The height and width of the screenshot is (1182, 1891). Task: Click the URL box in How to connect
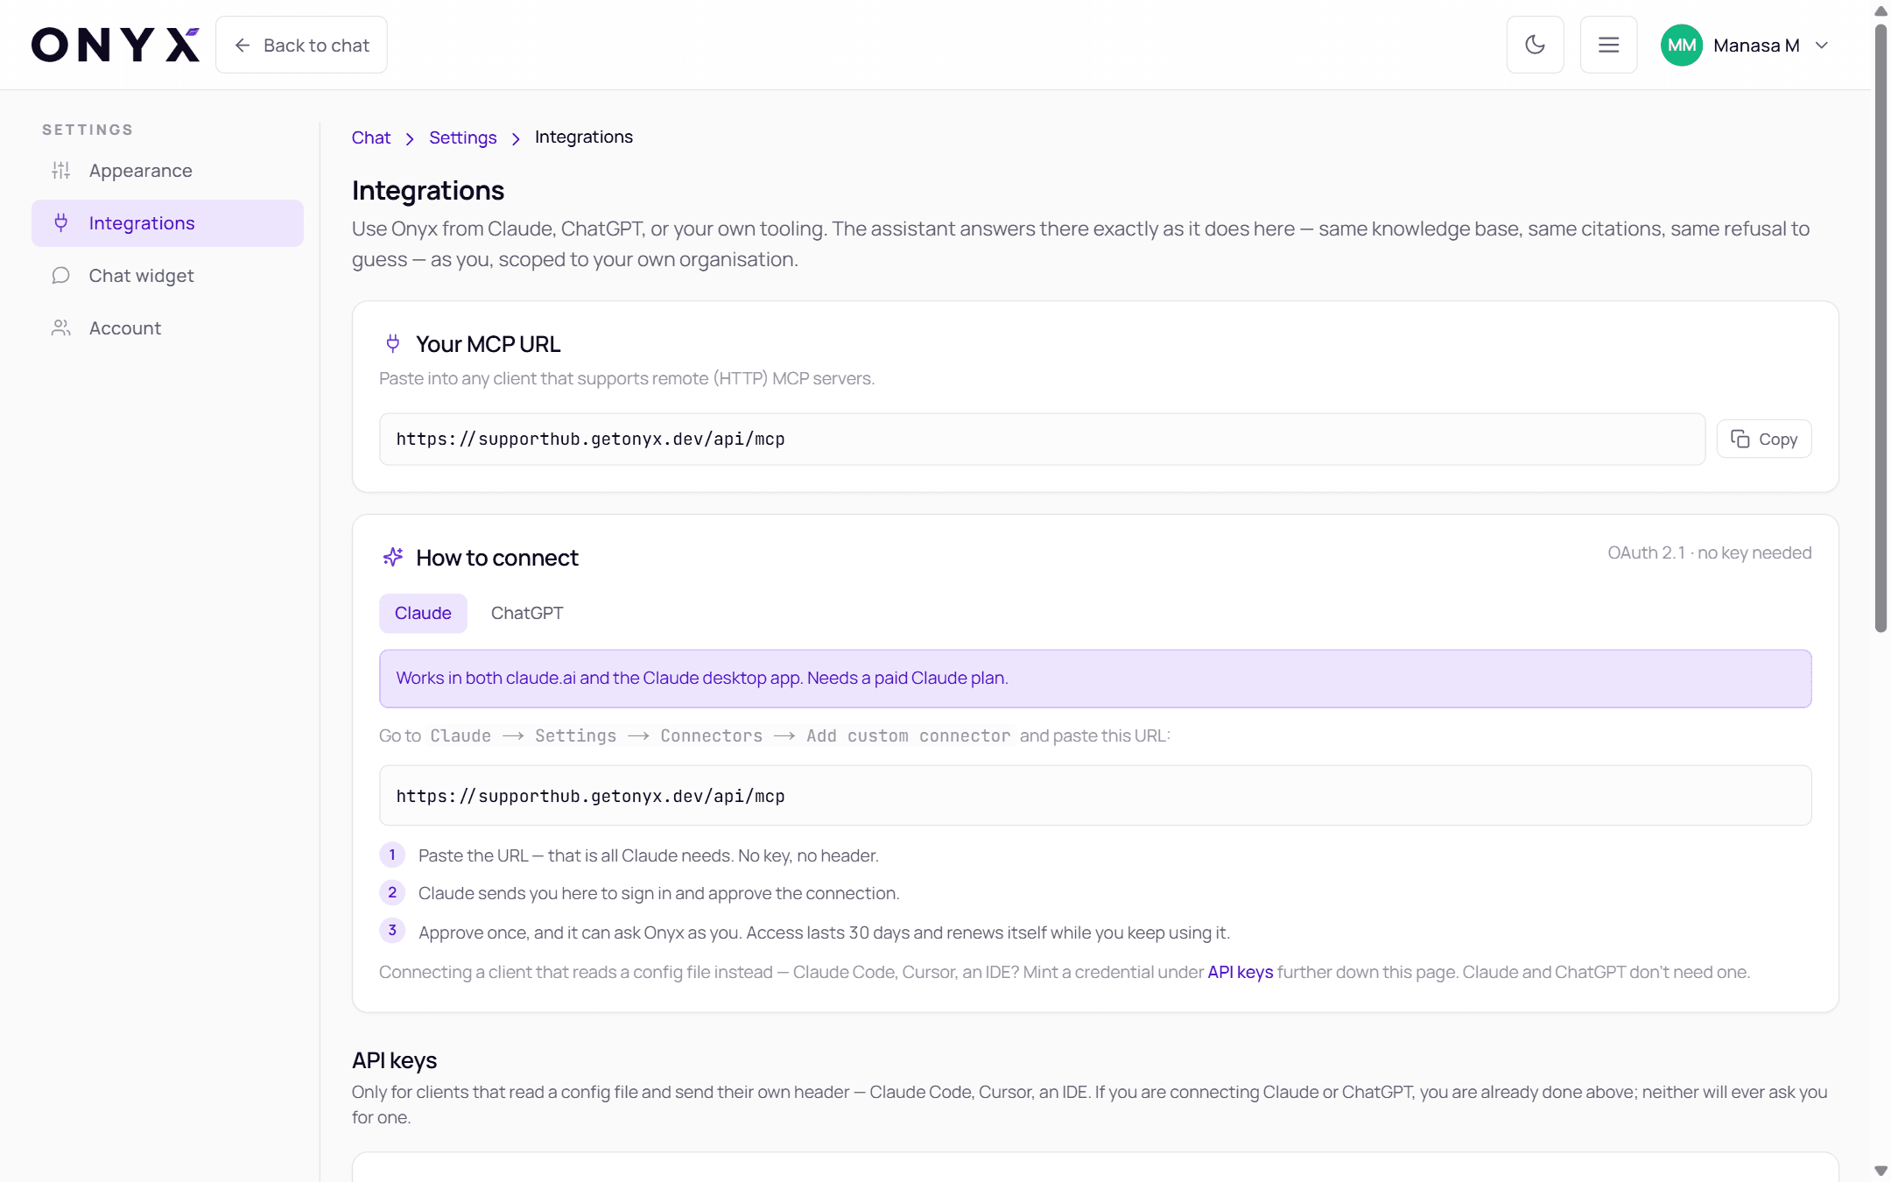(x=1095, y=796)
